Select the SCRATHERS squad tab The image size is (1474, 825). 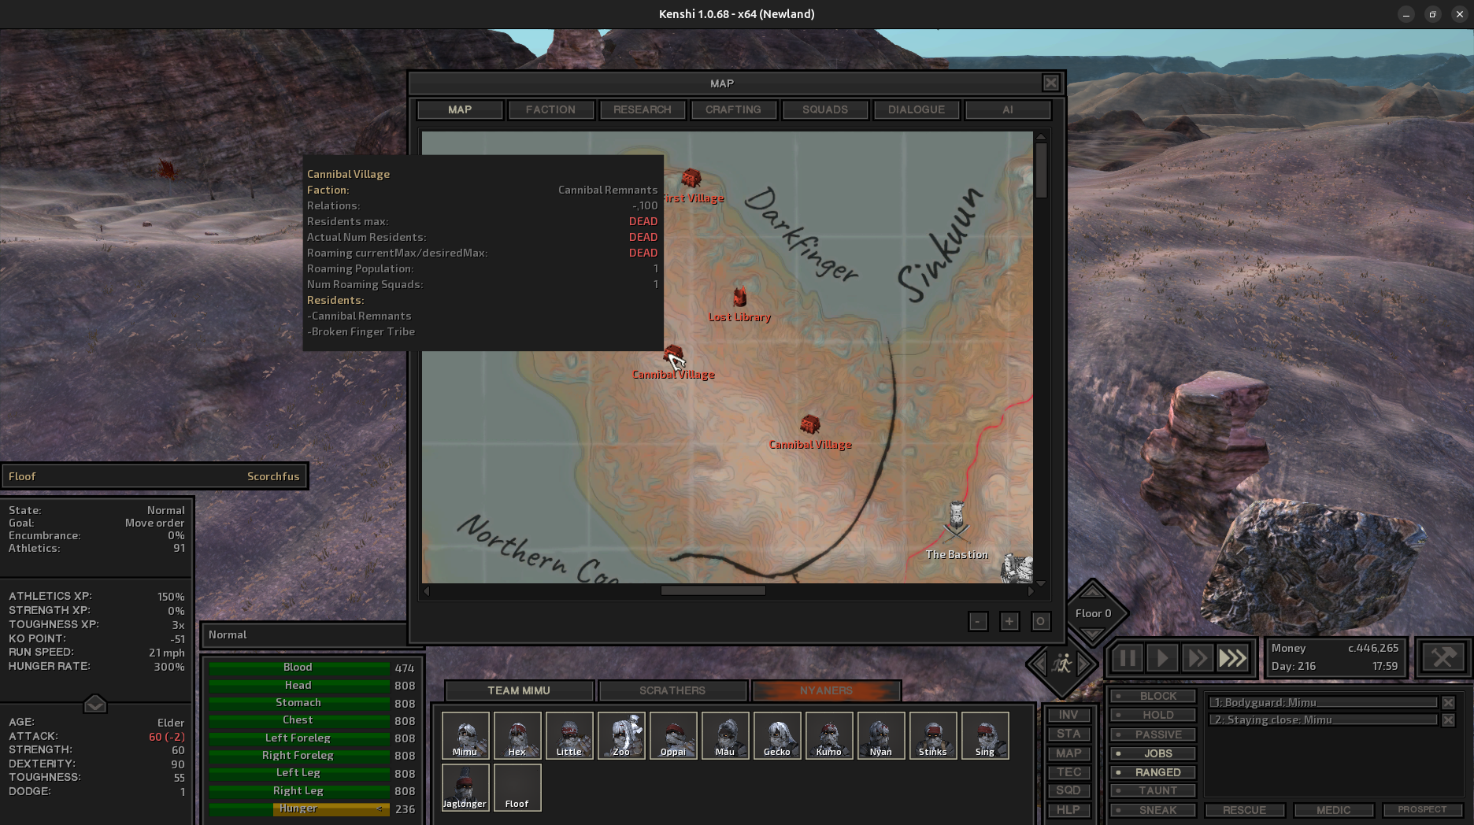(672, 690)
